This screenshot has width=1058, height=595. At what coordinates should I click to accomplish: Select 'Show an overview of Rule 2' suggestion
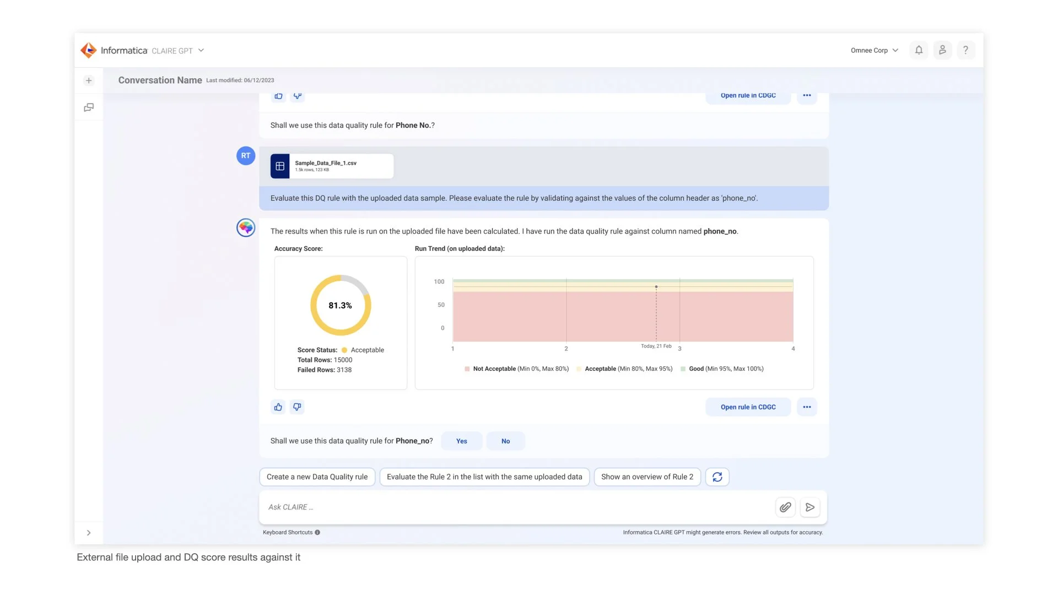click(647, 477)
